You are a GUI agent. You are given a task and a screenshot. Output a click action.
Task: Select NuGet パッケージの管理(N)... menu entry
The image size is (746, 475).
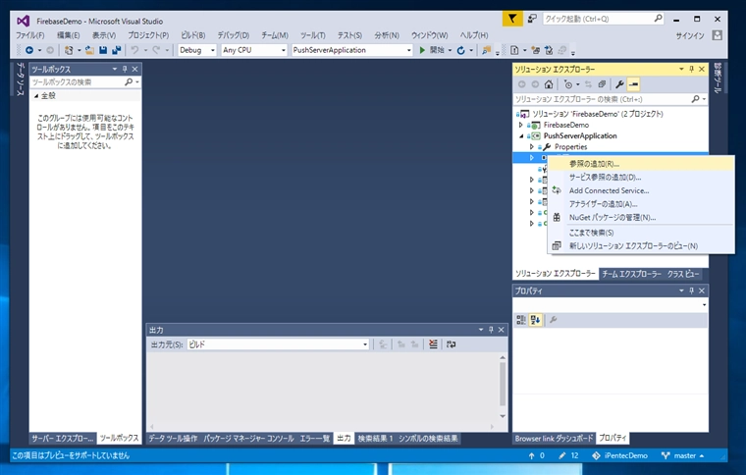pyautogui.click(x=640, y=217)
